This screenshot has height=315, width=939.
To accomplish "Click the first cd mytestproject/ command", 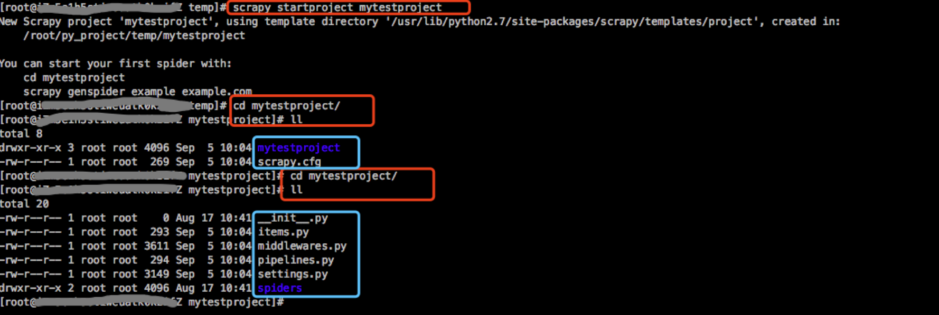I will pyautogui.click(x=287, y=106).
